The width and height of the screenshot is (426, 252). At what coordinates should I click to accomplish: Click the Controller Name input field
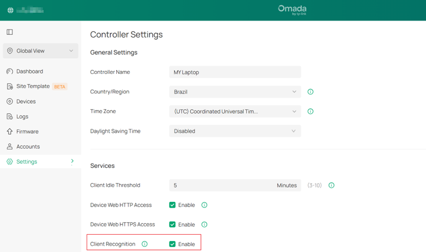234,72
